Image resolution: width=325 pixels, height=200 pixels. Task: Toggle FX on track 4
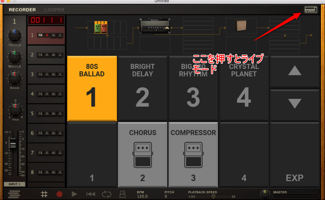[40, 94]
